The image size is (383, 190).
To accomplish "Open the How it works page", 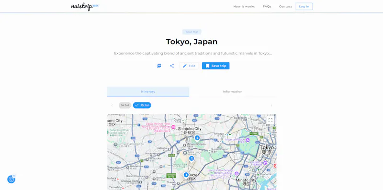I will click(244, 7).
